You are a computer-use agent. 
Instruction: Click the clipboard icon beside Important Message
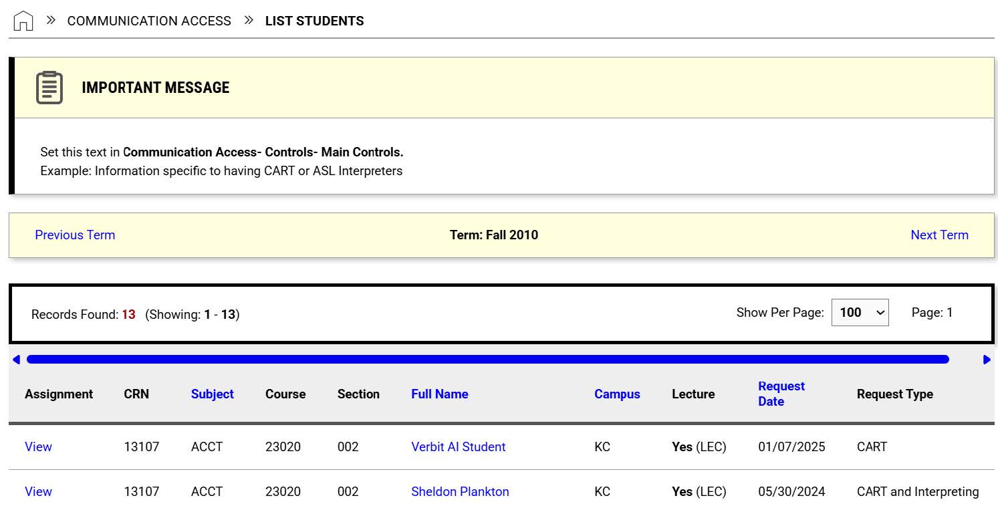48,87
